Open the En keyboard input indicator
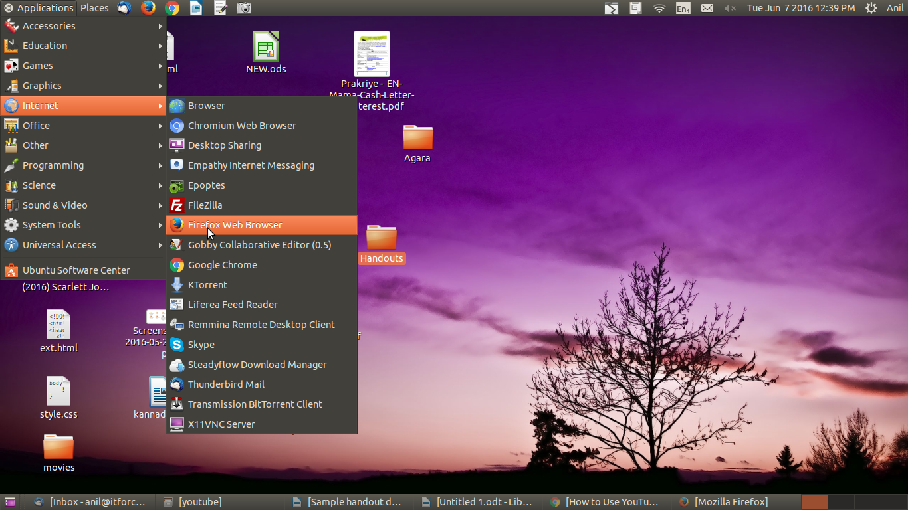The image size is (908, 510). click(683, 8)
